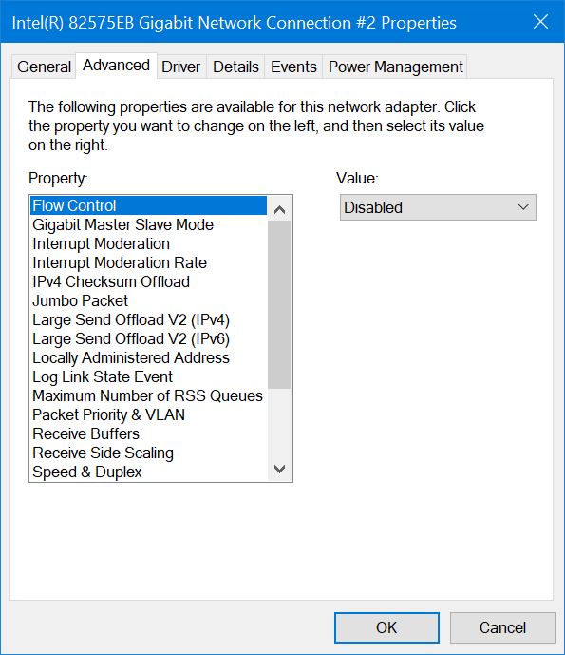Show the Events tab
Screen dimensions: 565x655
[293, 67]
